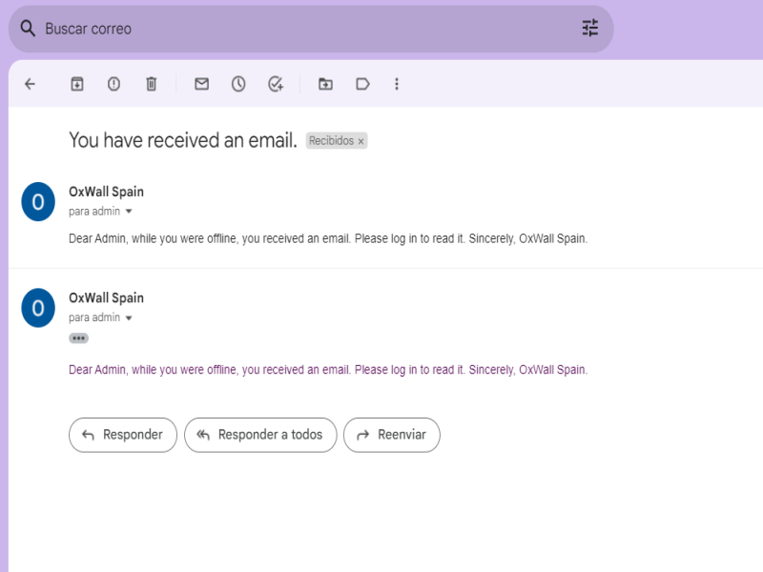Click the Reenviar button
763x572 pixels.
(x=391, y=435)
